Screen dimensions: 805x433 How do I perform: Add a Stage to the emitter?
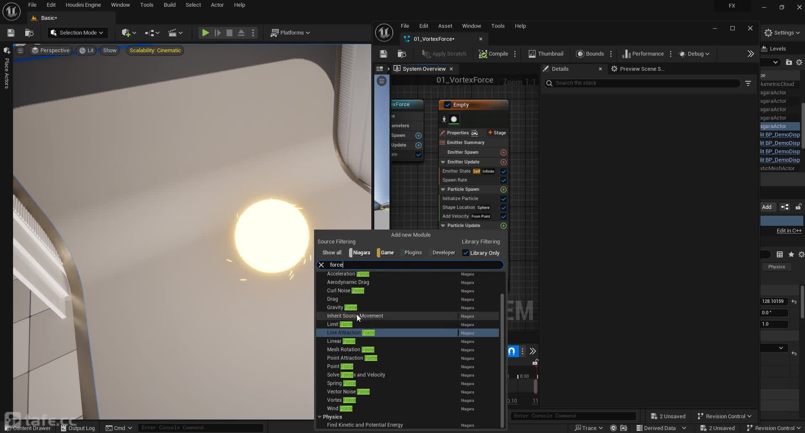click(x=497, y=133)
